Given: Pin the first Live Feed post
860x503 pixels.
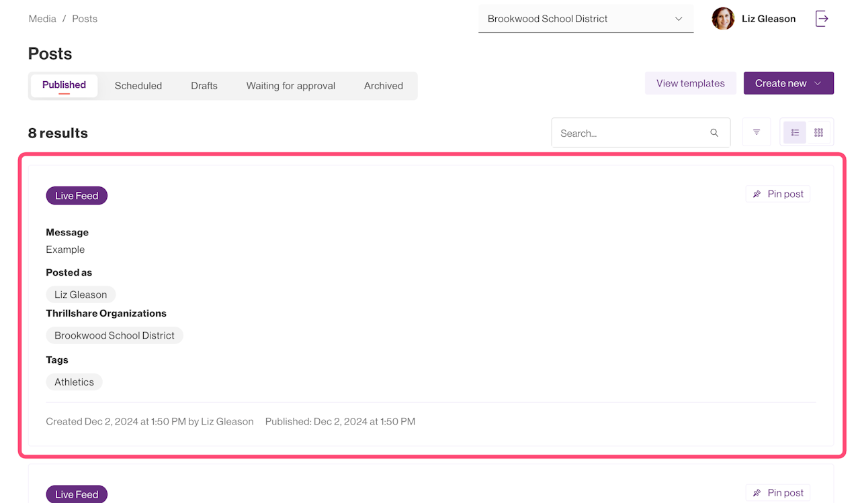Looking at the screenshot, I should pos(777,194).
